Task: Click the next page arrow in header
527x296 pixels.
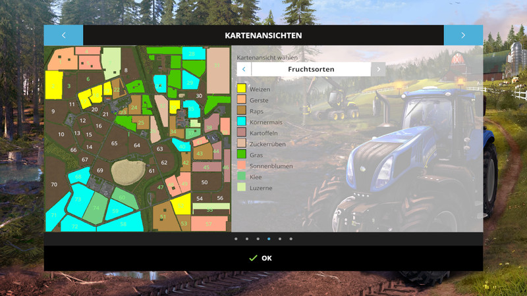Action: tap(463, 36)
